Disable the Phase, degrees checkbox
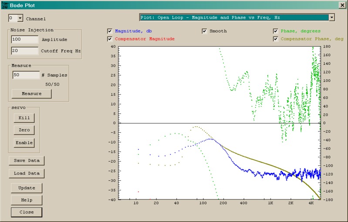This screenshot has width=348, height=222. [276, 31]
